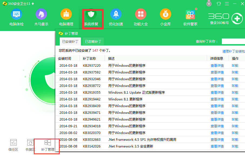This screenshot has height=155, width=245.
Task: Uninstall patch KB3142026
Action: (235, 146)
